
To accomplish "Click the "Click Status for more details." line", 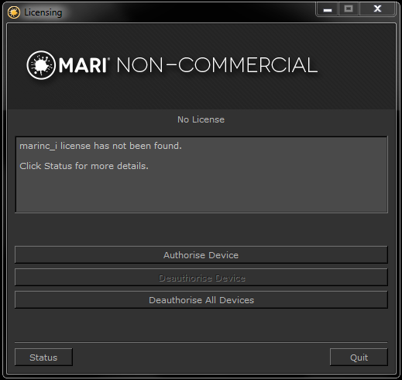I will click(84, 166).
